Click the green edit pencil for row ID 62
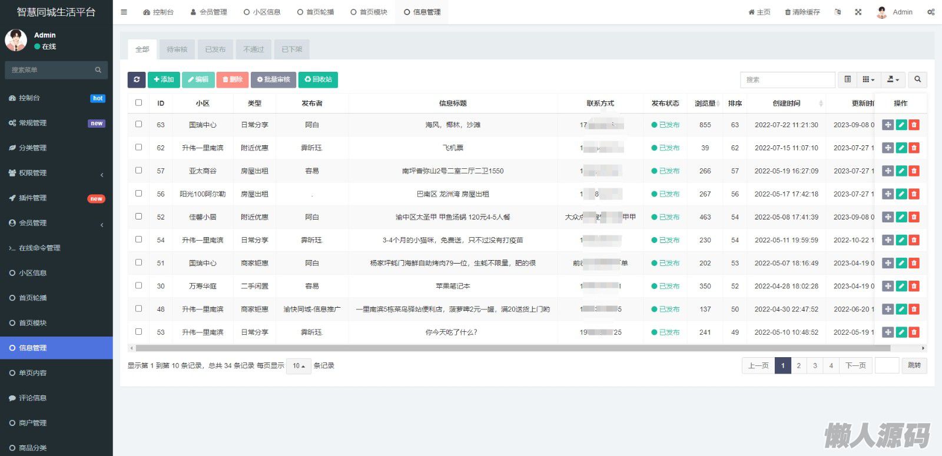The height and width of the screenshot is (456, 942). (901, 148)
